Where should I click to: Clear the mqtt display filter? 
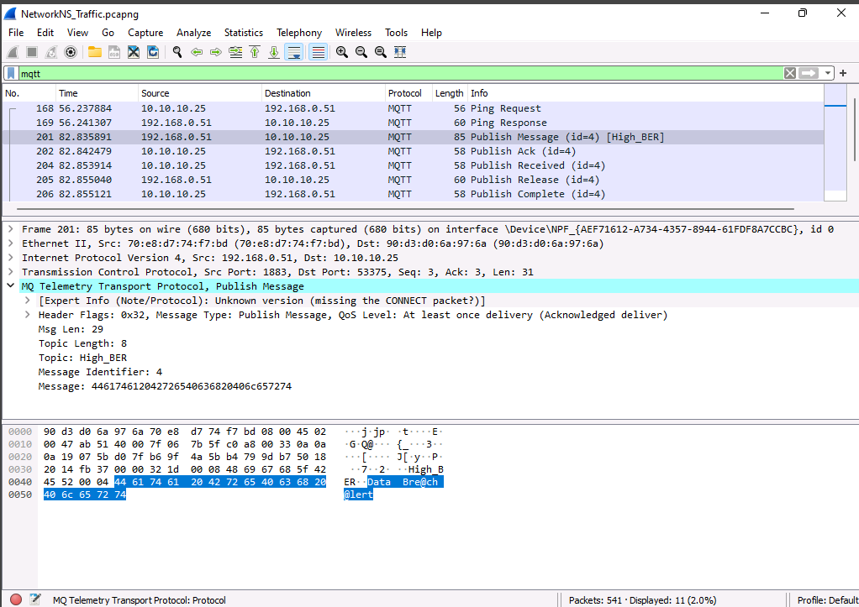tap(789, 73)
